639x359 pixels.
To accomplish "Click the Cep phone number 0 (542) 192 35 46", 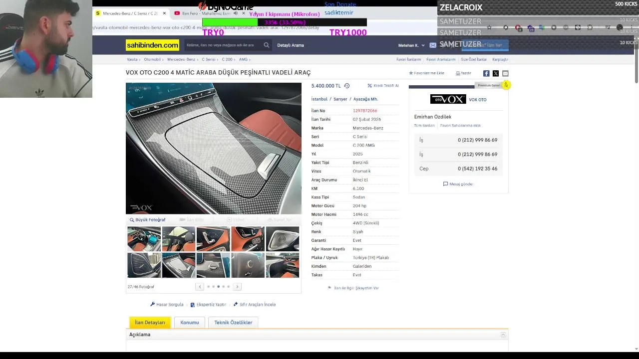I will tap(477, 169).
